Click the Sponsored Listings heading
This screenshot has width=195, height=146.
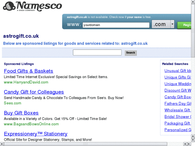click(19, 64)
